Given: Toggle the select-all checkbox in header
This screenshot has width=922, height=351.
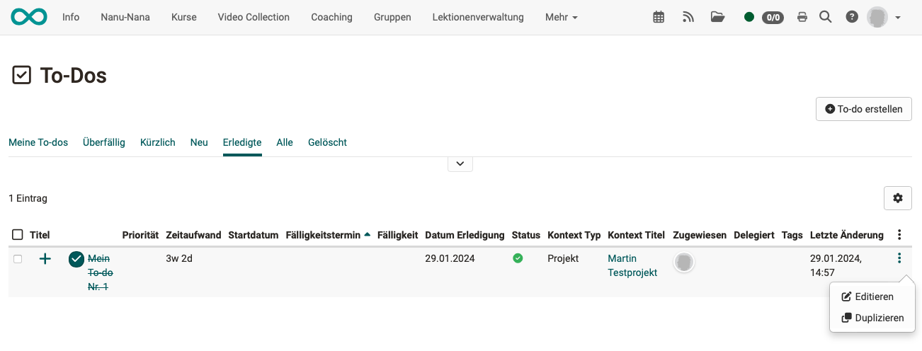Looking at the screenshot, I should click(x=18, y=235).
